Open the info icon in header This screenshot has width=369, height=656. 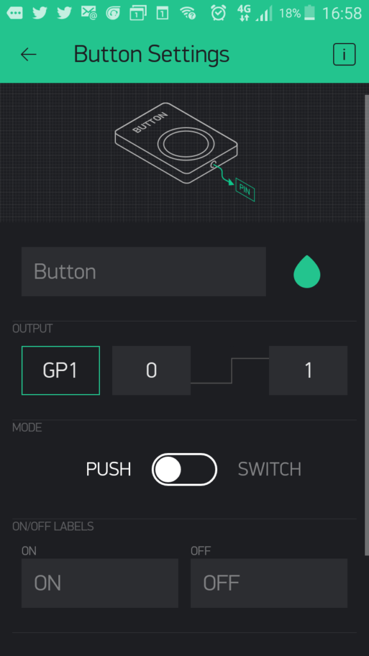click(x=344, y=54)
